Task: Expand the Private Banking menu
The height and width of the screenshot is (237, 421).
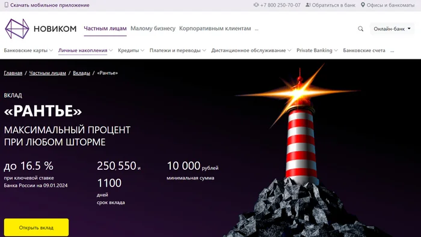Action: pos(317,50)
